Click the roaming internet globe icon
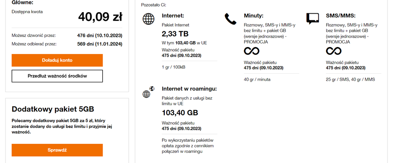Image resolution: width=393 pixels, height=163 pixels. point(148,92)
